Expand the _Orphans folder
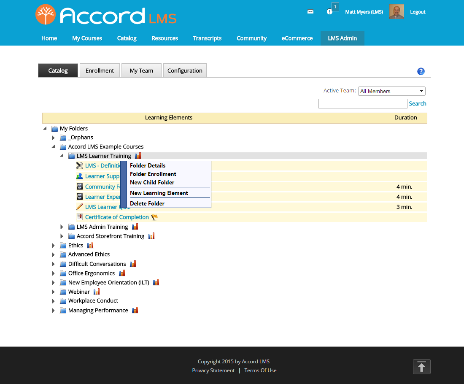The width and height of the screenshot is (464, 384). [x=53, y=138]
